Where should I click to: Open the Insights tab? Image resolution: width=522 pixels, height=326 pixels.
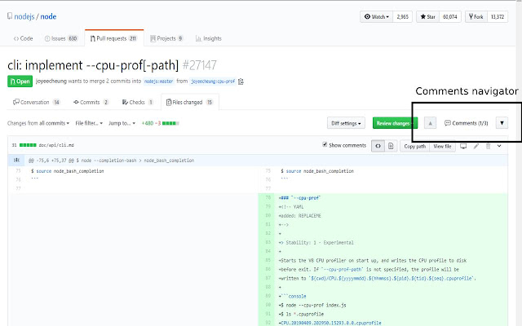[209, 38]
